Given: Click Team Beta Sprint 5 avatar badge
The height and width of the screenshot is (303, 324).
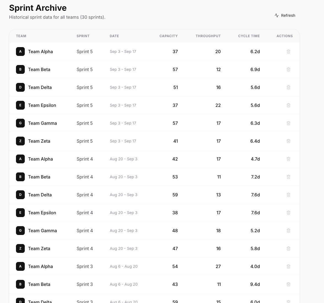Looking at the screenshot, I should pyautogui.click(x=20, y=69).
